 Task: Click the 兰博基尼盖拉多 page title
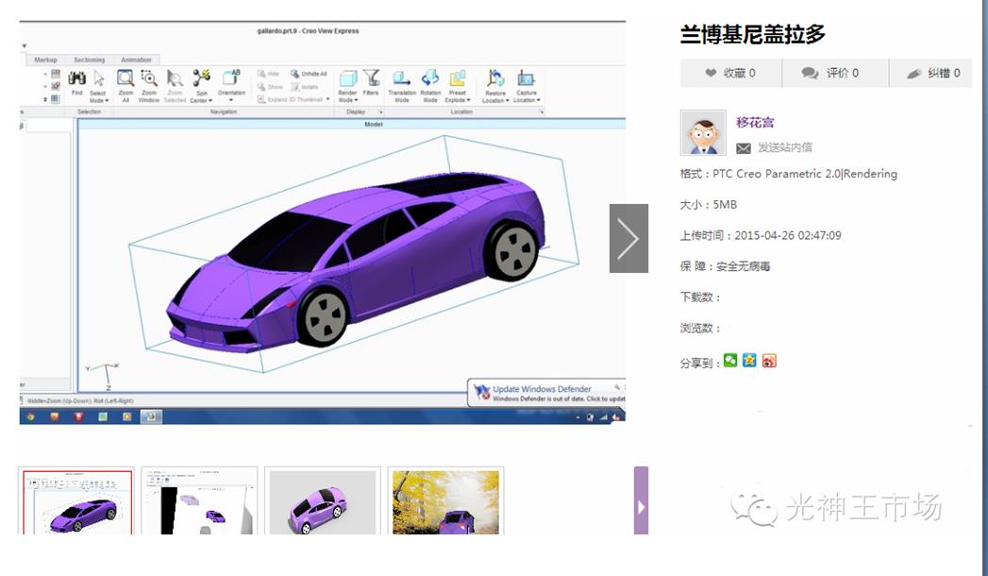coord(752,34)
